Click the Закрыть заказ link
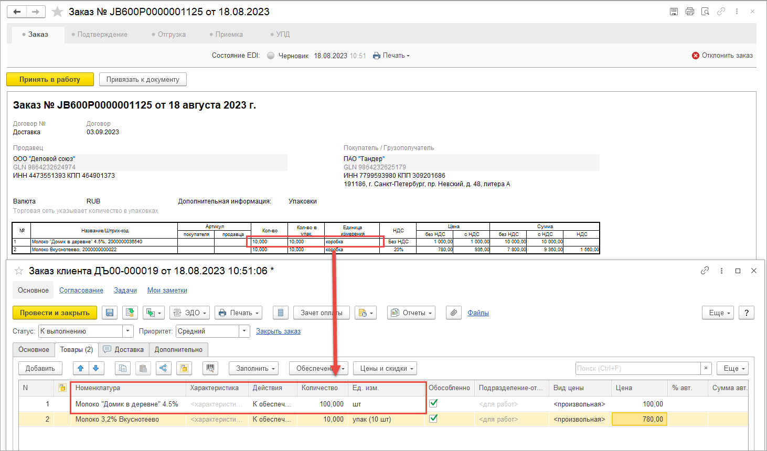 pos(278,331)
